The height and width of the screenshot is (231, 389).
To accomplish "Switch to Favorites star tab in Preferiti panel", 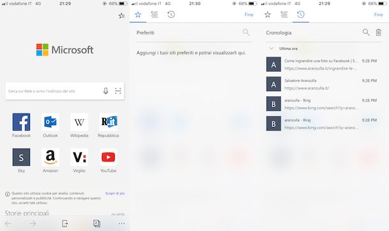I will [138, 15].
